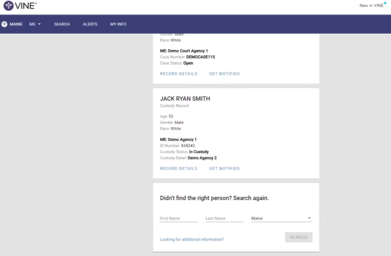Image resolution: width=391 pixels, height=256 pixels.
Task: Open the MY INFO menu item
Action: [x=118, y=24]
